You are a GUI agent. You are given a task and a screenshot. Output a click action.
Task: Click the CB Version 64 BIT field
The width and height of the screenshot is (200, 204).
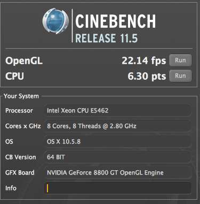[118, 157]
